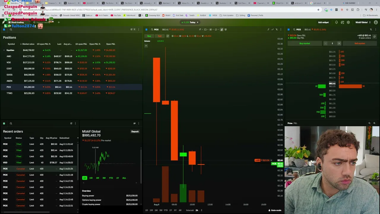Image resolution: width=380 pixels, height=214 pixels.
Task: Open the chart indicators function icon
Action: click(268, 29)
